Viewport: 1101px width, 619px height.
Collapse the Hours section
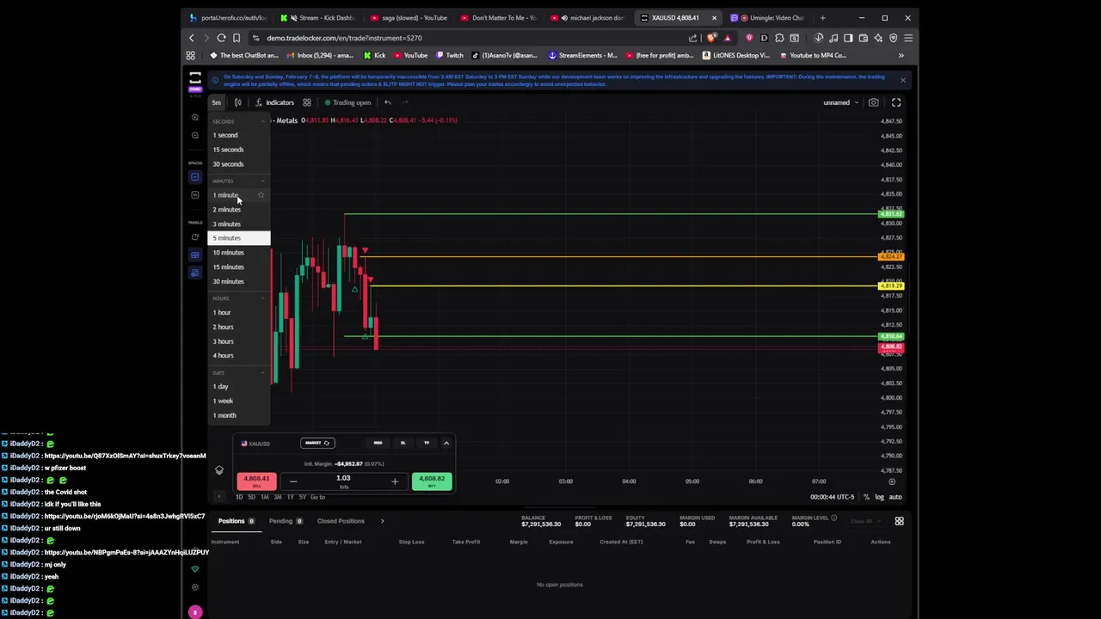click(263, 298)
